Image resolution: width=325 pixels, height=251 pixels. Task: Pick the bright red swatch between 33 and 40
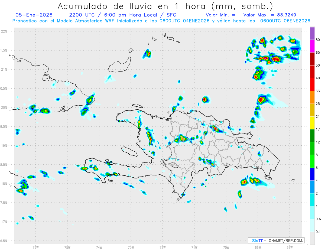click(312, 84)
